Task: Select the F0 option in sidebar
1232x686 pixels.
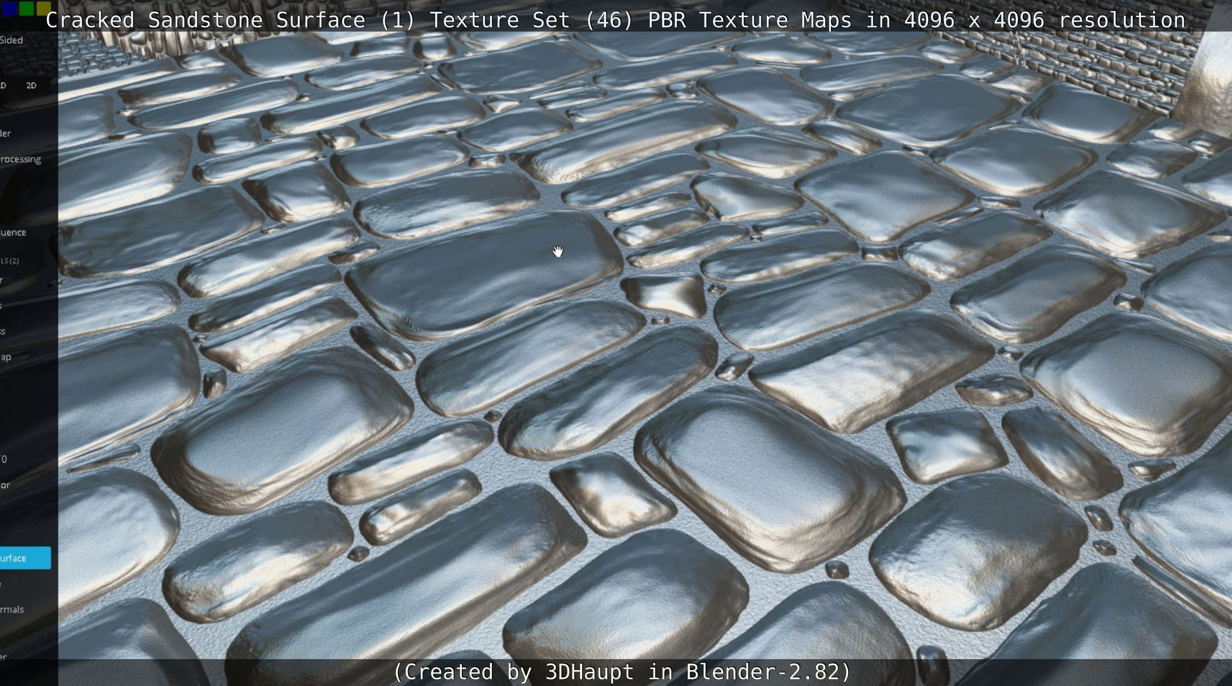Action: click(x=4, y=459)
